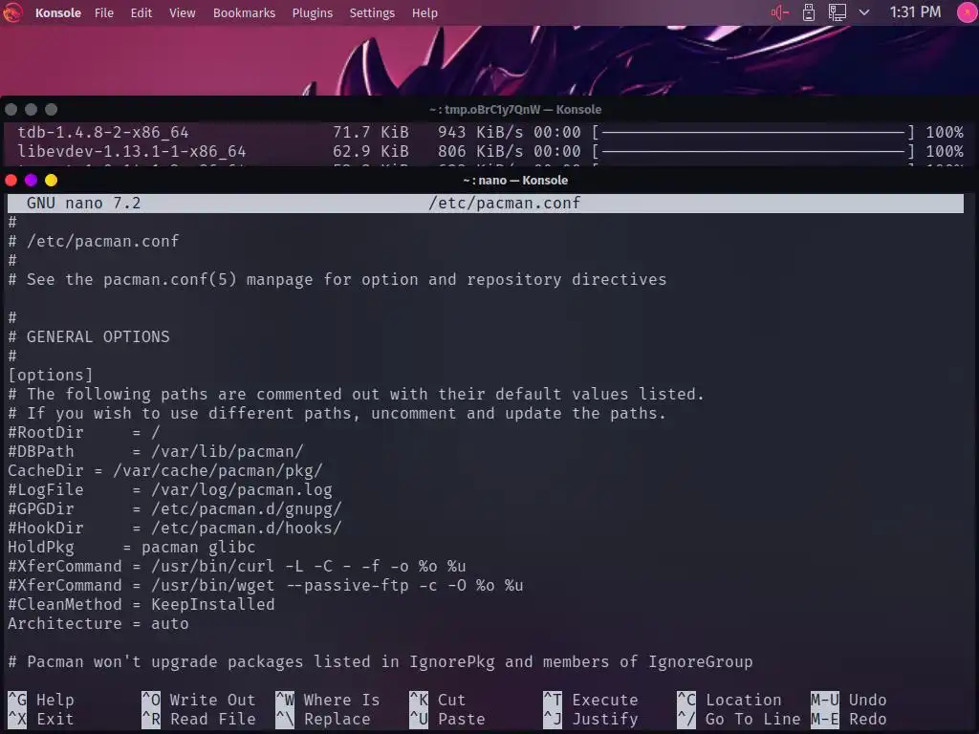Click the ^K Cut shortcut

[x=438, y=700]
